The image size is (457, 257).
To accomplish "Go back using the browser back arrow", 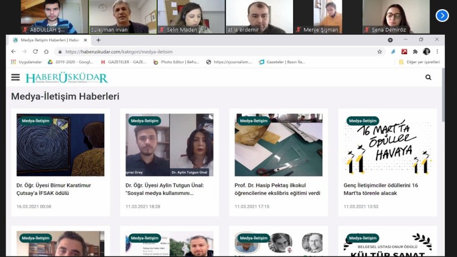I will (x=14, y=52).
